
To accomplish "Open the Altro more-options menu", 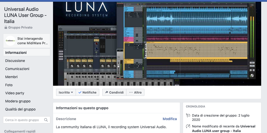I will pos(135,93).
